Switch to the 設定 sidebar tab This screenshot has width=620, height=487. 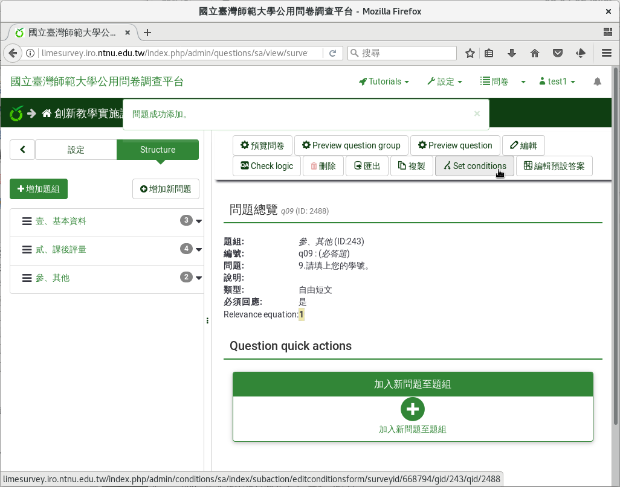[76, 149]
